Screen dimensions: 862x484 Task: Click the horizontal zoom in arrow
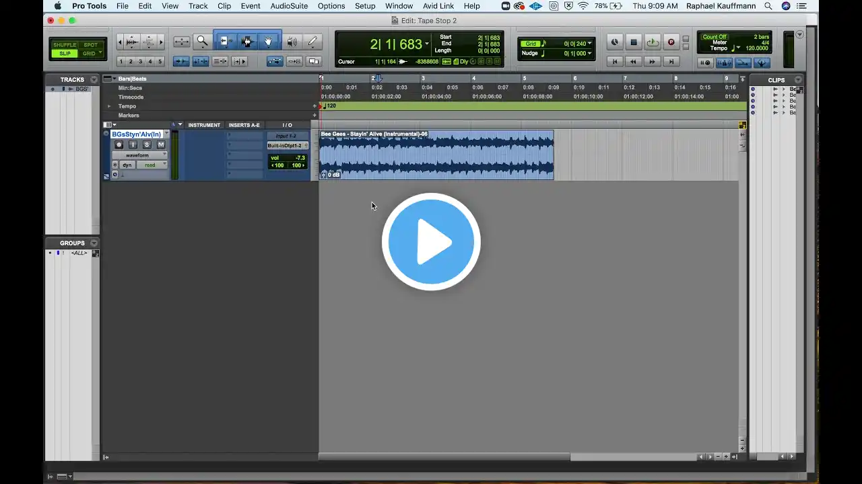point(160,42)
